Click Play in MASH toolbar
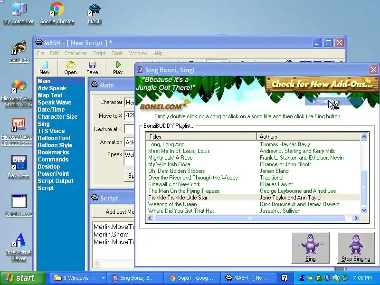The width and height of the screenshot is (380, 285). (x=118, y=67)
